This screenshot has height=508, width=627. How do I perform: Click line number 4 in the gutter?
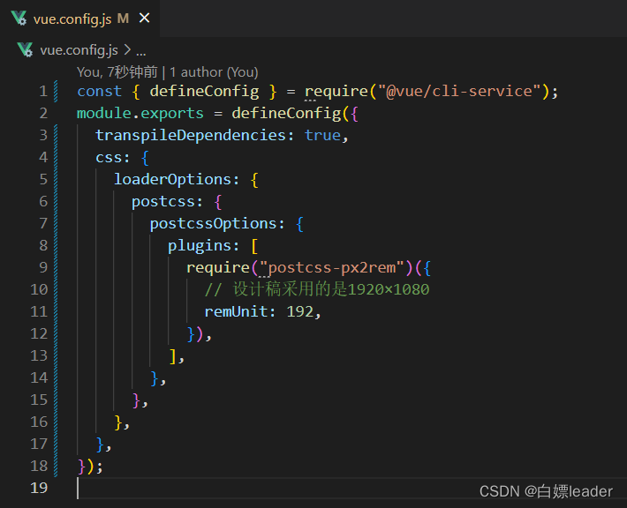(43, 157)
